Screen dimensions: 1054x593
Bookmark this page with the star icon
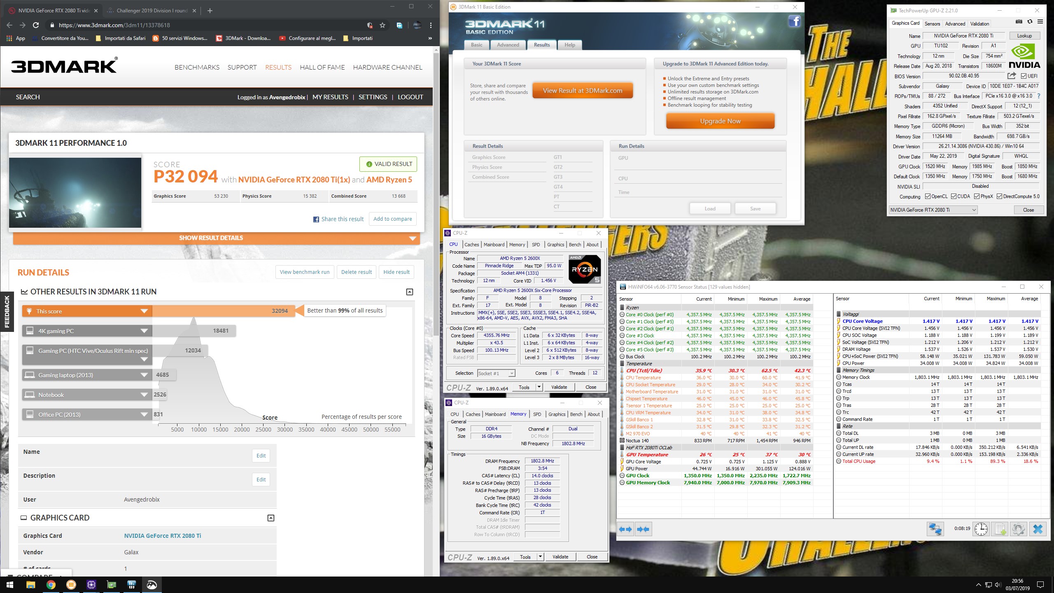(382, 25)
